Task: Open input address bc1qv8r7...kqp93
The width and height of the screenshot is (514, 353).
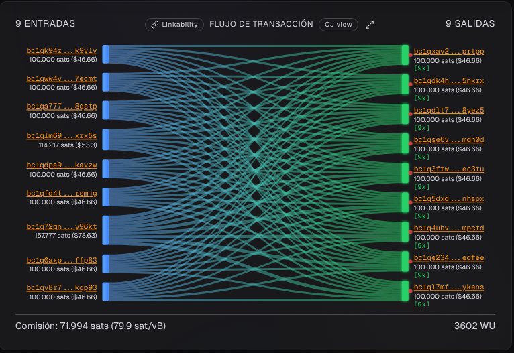Action: [x=62, y=287]
